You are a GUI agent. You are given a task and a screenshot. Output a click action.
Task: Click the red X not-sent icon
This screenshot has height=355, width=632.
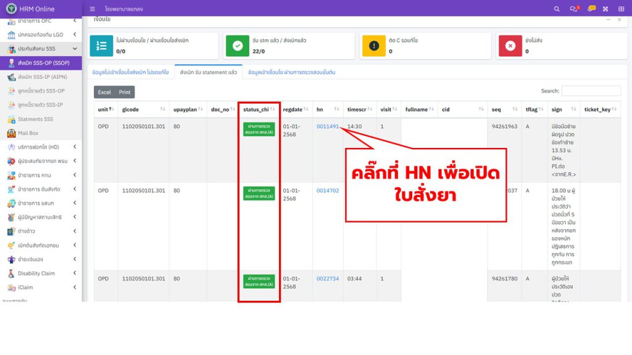[510, 46]
